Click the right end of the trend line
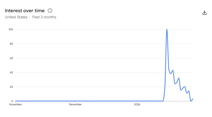212x117 pixels. (193, 99)
